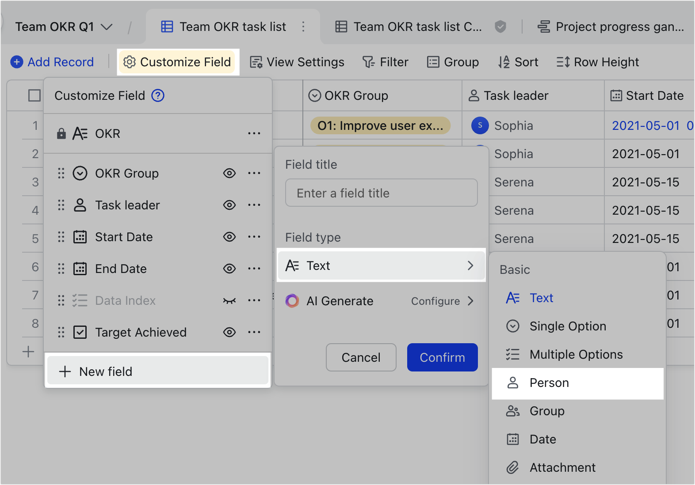
Task: Show the hidden Data Index field
Action: [229, 301]
